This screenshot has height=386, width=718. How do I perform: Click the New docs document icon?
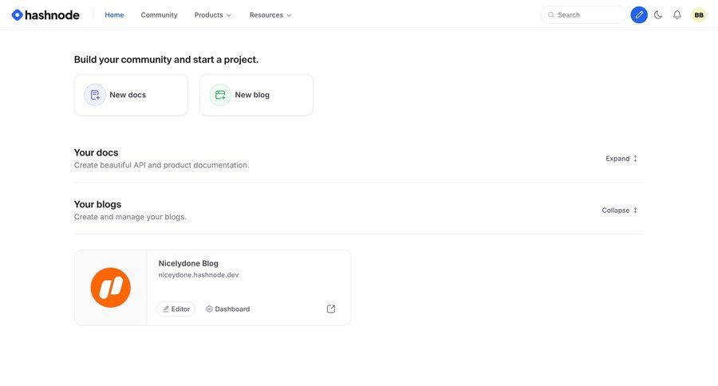click(95, 95)
